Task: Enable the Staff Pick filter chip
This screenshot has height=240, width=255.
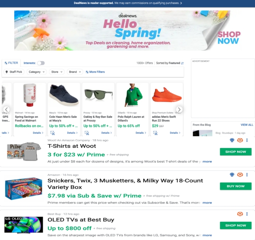Action: point(14,72)
